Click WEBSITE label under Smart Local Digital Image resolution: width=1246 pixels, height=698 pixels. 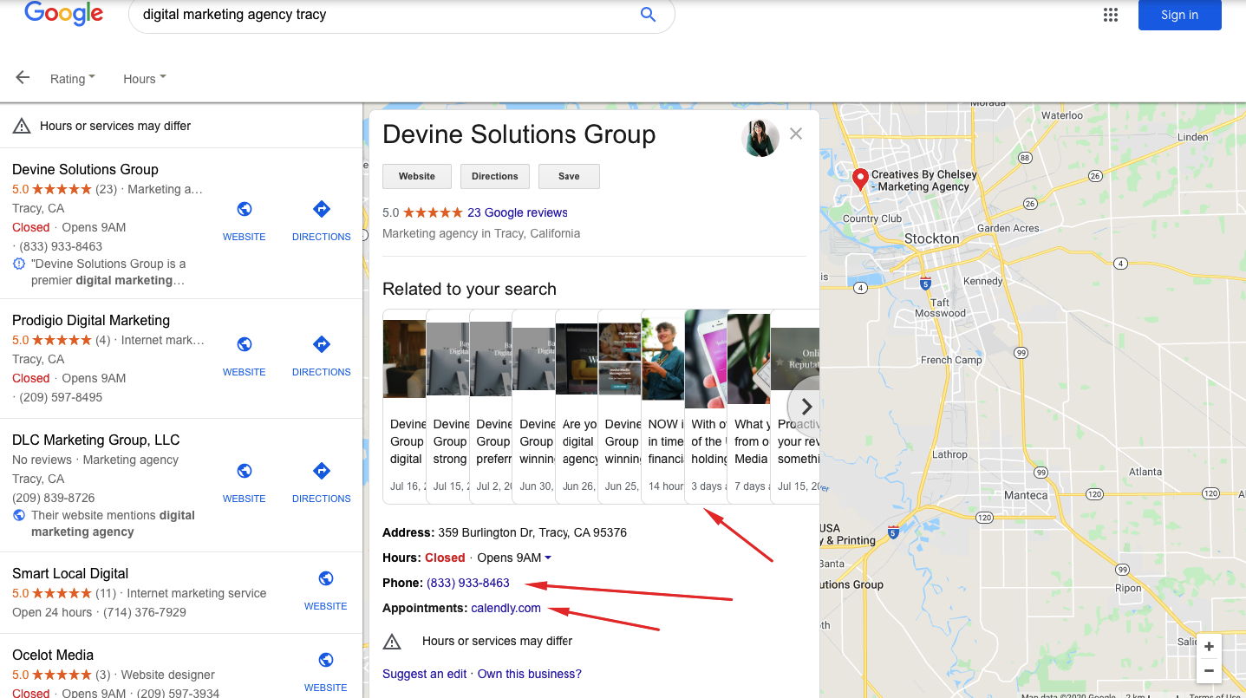[x=326, y=606]
